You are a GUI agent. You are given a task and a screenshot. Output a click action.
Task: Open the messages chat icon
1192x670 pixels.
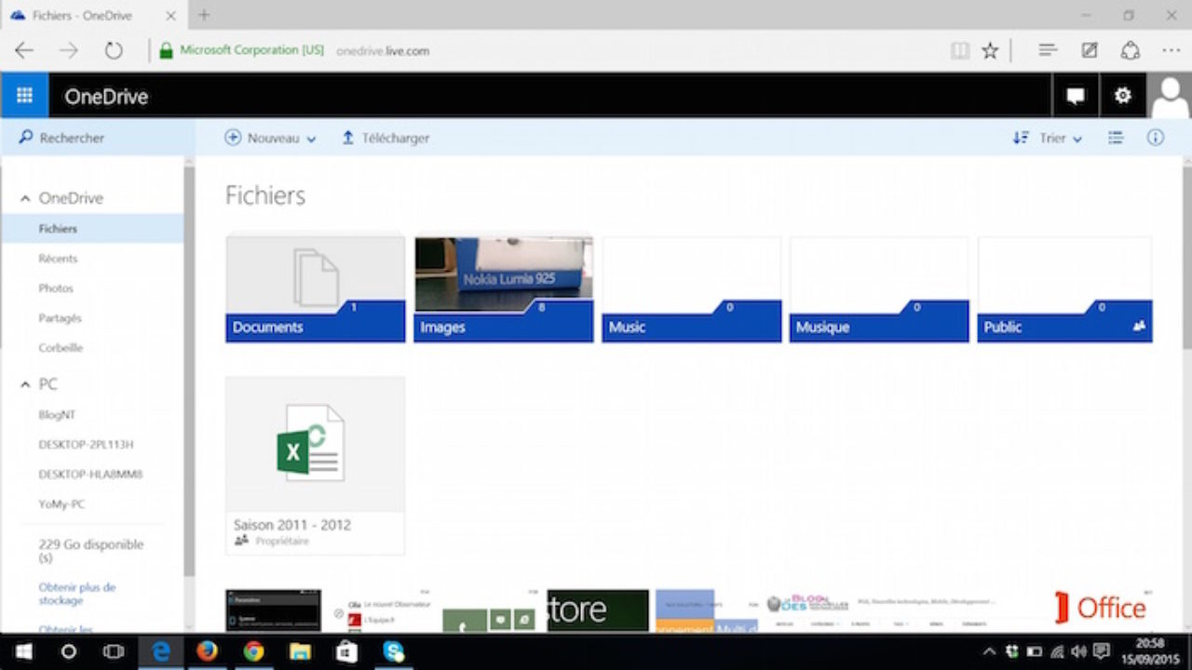click(1076, 96)
